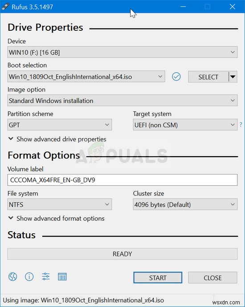Click the Cluster size caption
This screenshot has height=307, width=245.
[148, 194]
